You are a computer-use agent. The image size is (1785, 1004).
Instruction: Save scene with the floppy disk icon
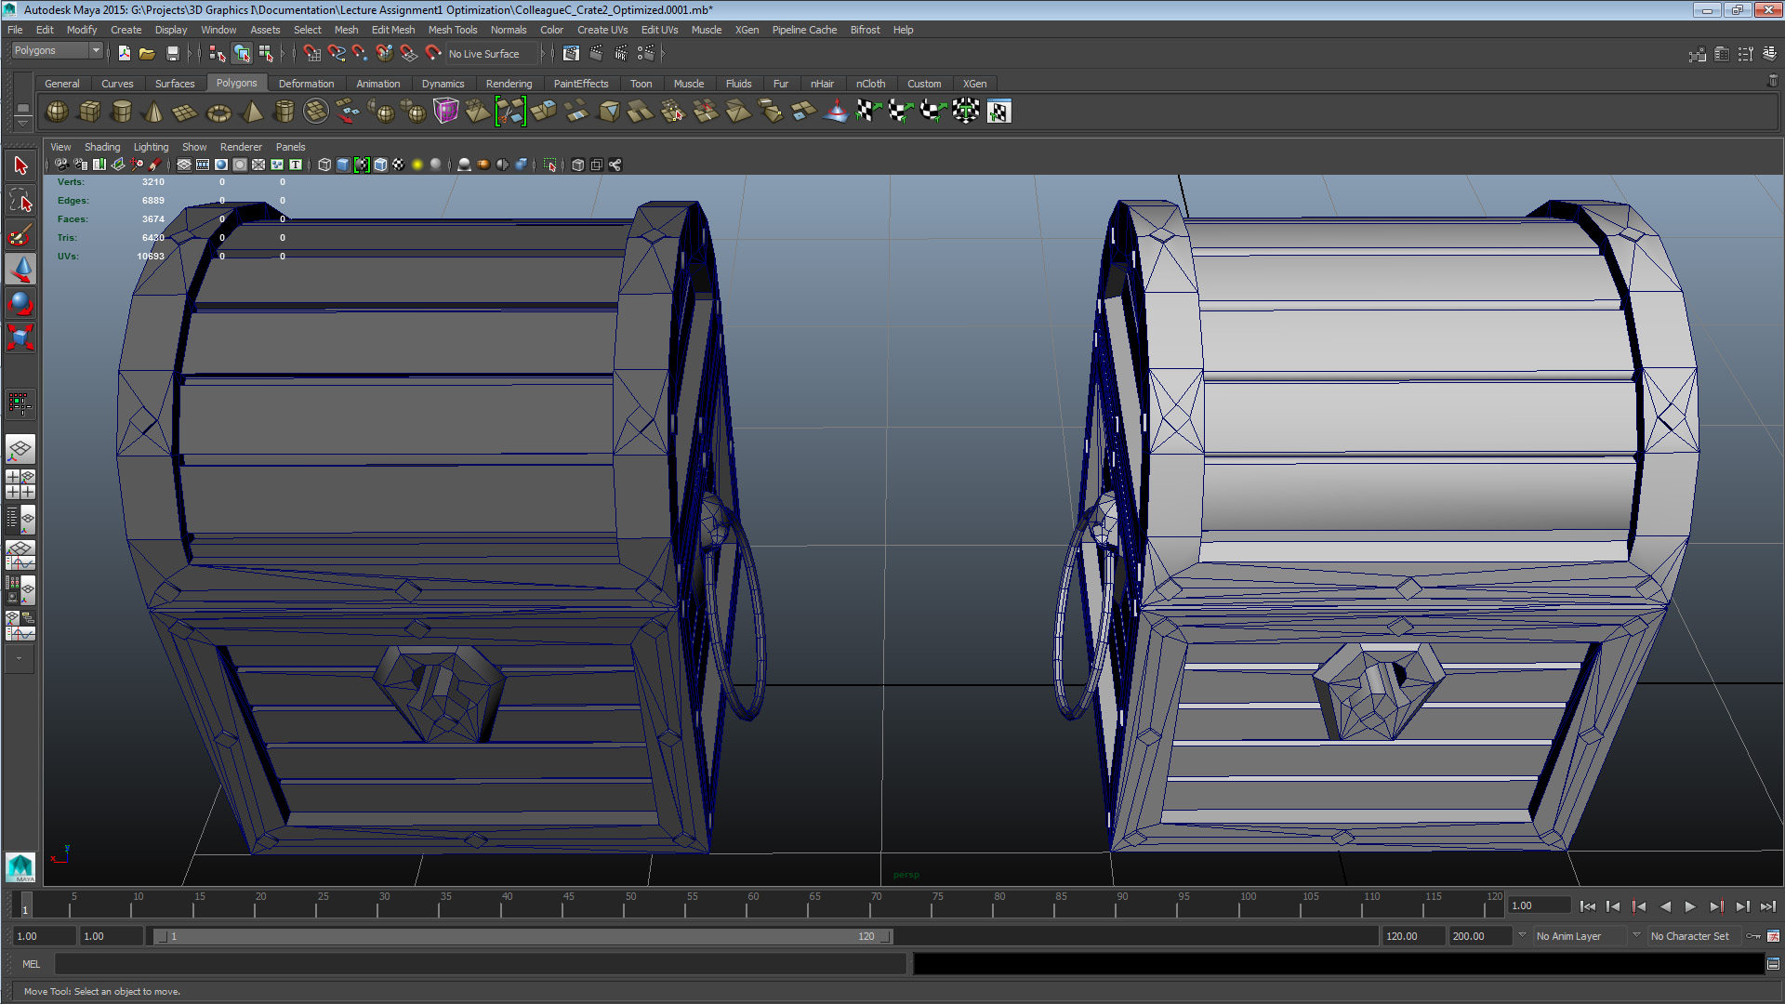coord(172,54)
